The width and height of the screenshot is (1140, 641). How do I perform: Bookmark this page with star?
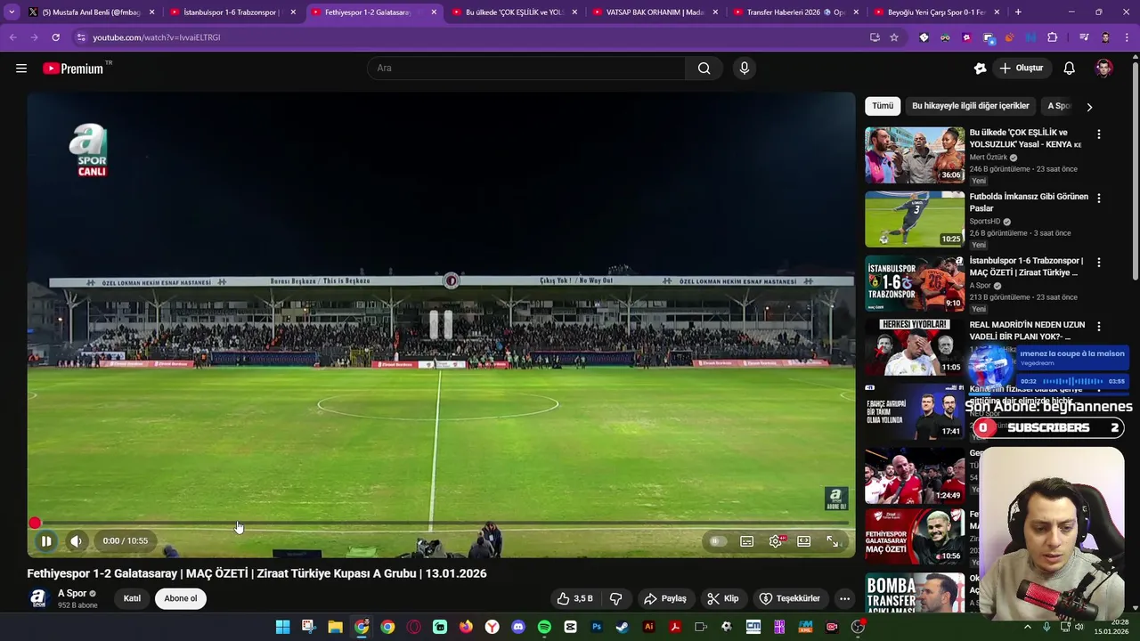[894, 37]
